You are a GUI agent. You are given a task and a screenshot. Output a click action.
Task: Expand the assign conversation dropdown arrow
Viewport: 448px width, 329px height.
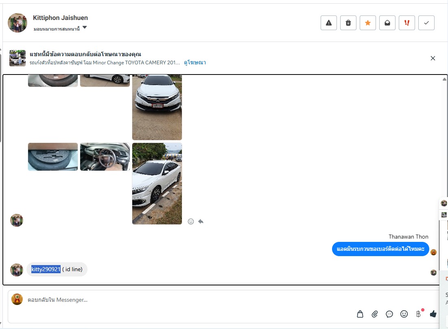[x=85, y=28]
